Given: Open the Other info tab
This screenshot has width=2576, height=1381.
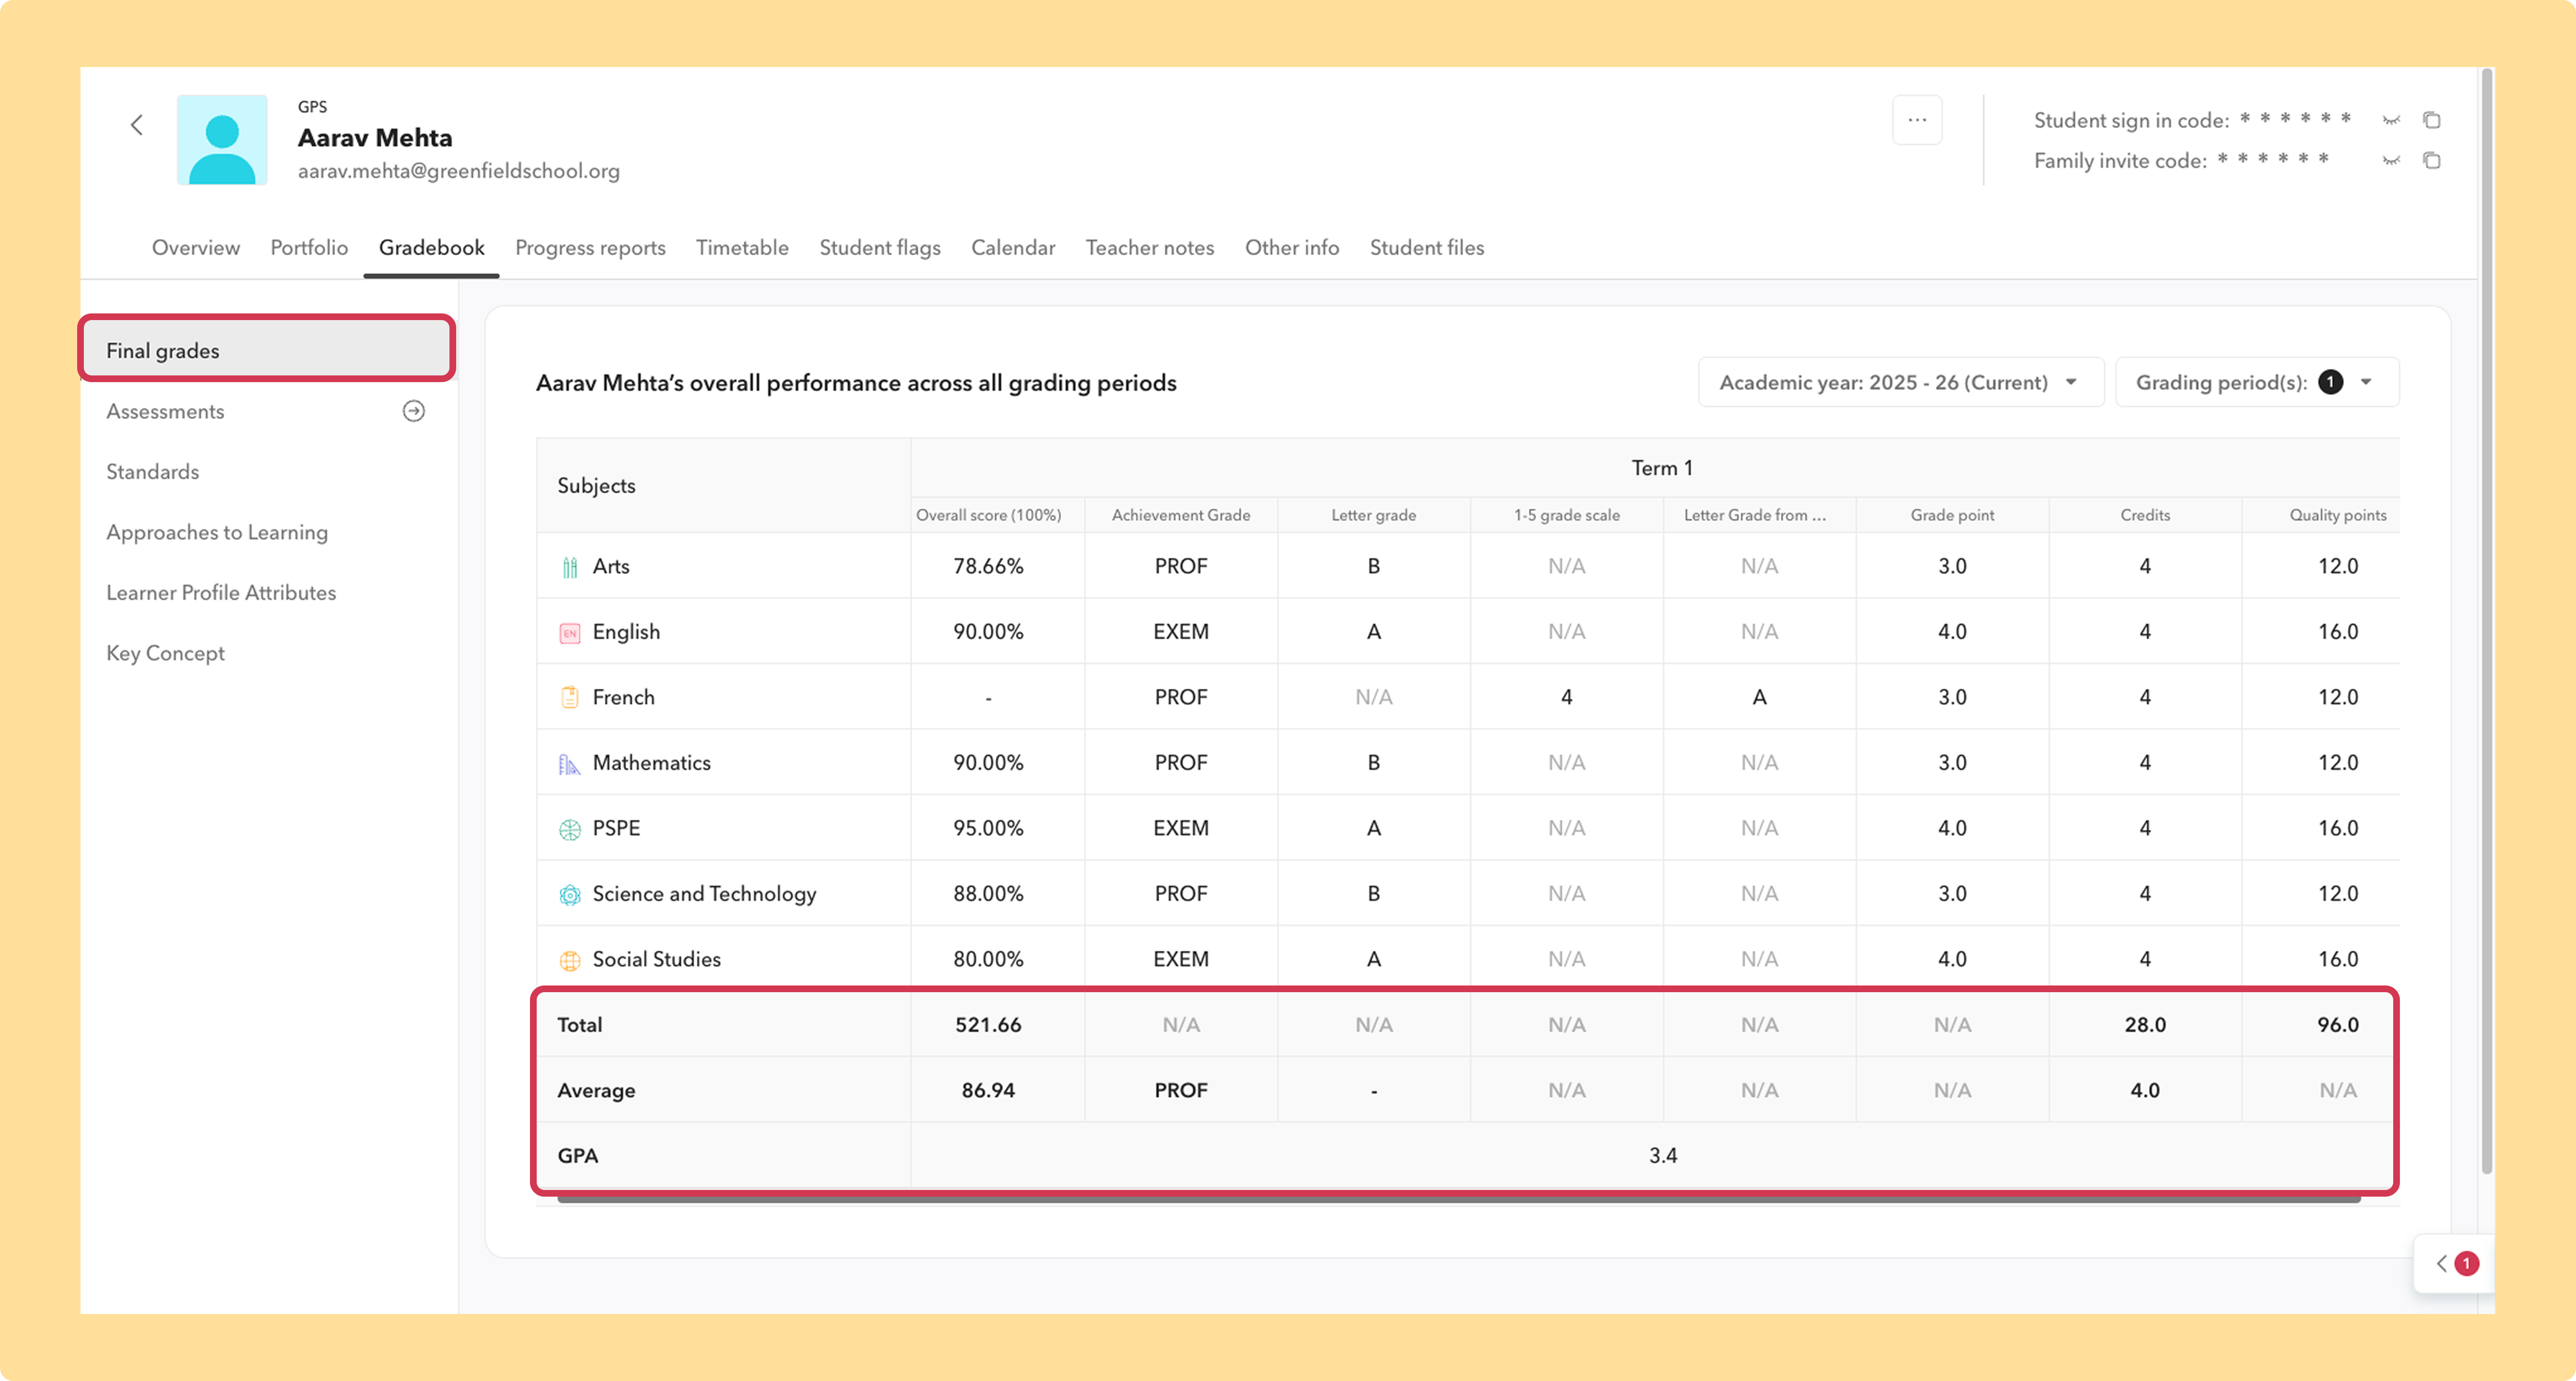Looking at the screenshot, I should tap(1292, 248).
